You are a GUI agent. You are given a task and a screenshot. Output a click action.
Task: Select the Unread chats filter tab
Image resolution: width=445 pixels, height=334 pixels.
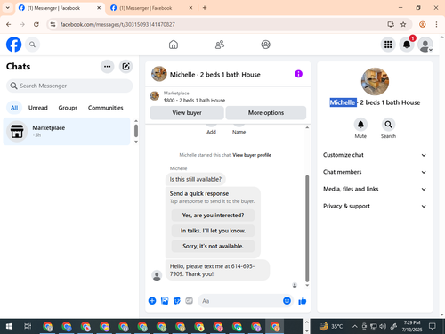click(38, 108)
